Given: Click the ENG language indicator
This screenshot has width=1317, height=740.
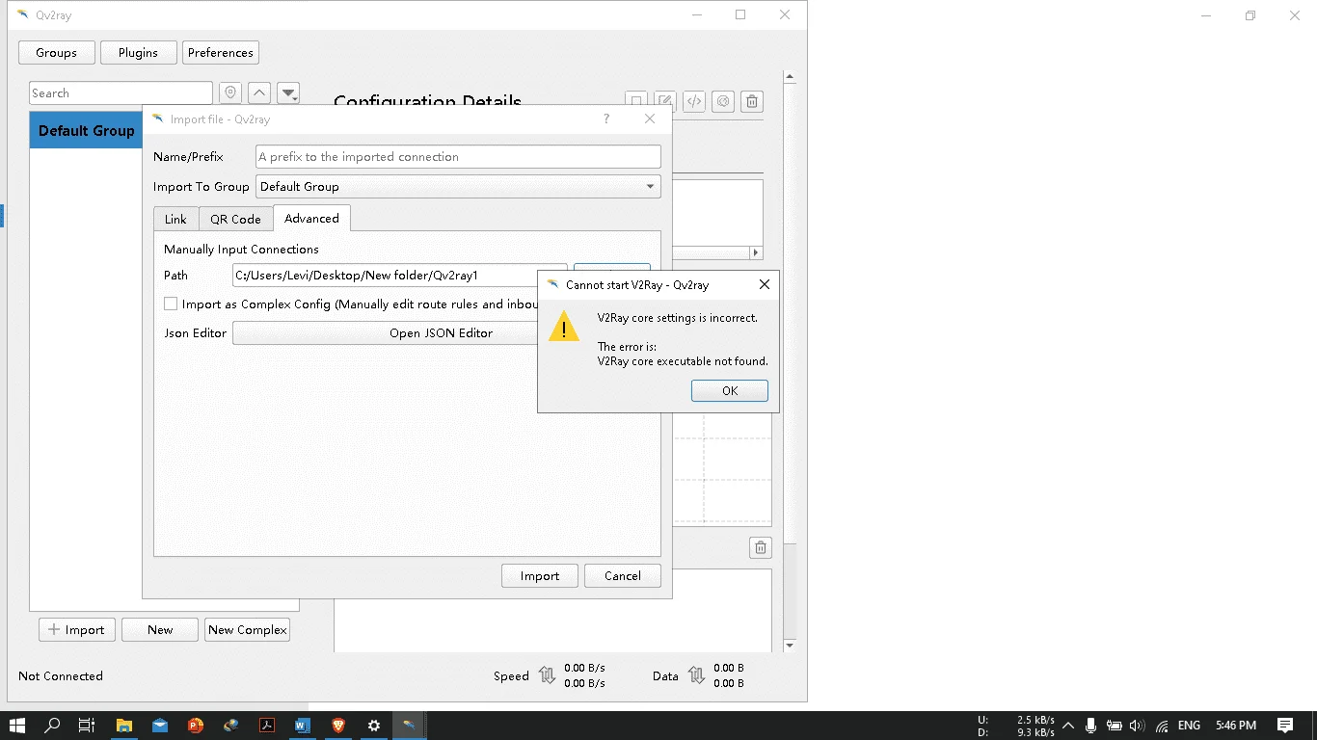Looking at the screenshot, I should 1189,726.
